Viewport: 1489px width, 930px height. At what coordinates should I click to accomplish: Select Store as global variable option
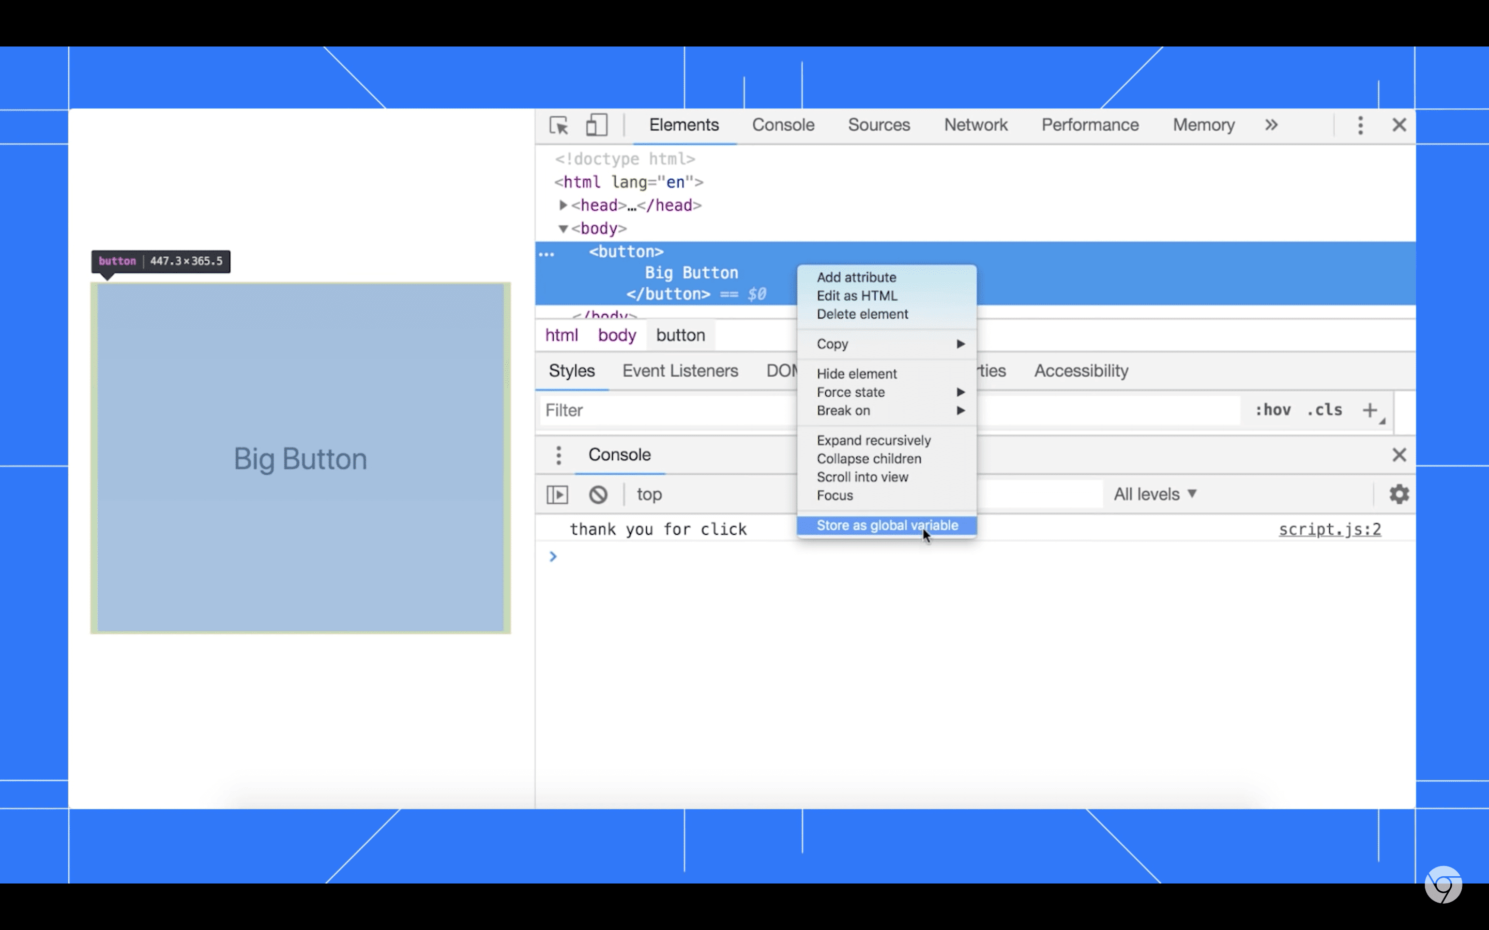coord(888,525)
